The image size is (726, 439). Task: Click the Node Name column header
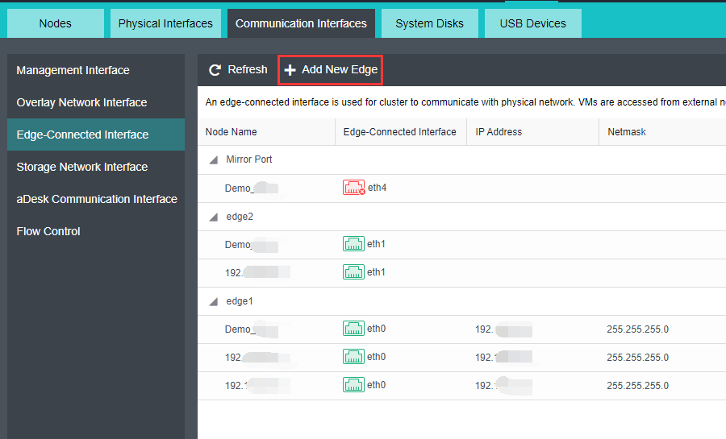pyautogui.click(x=232, y=132)
